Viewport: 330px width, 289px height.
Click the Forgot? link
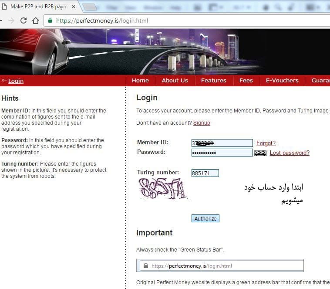(266, 143)
